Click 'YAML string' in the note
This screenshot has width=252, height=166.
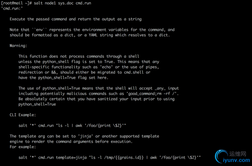[x=101, y=35]
